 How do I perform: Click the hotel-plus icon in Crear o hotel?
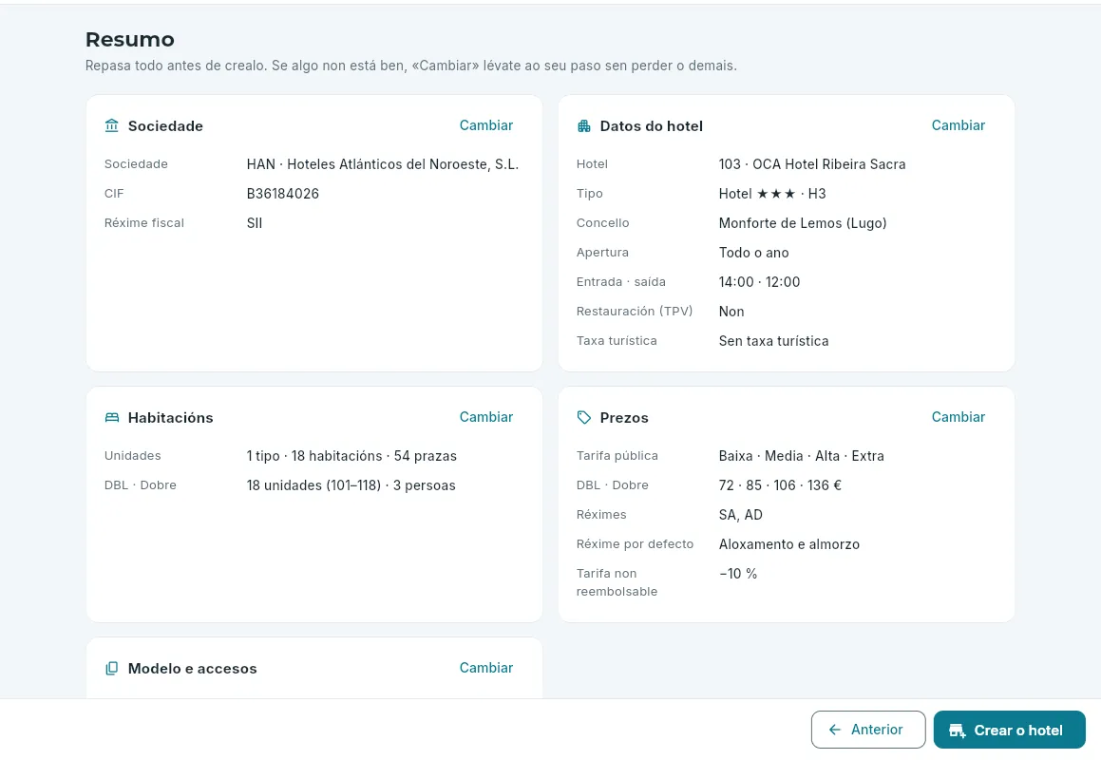point(957,731)
